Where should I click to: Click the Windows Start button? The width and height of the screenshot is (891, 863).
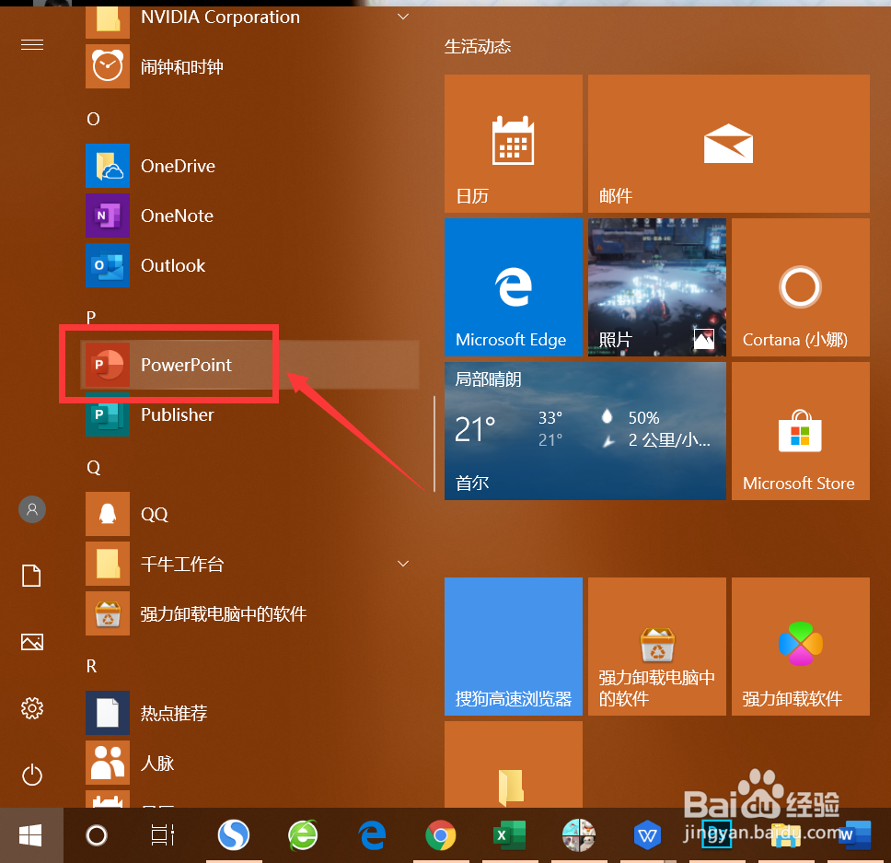[30, 835]
